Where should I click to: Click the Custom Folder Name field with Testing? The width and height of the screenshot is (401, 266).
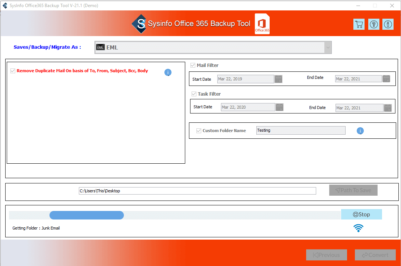[x=301, y=131]
